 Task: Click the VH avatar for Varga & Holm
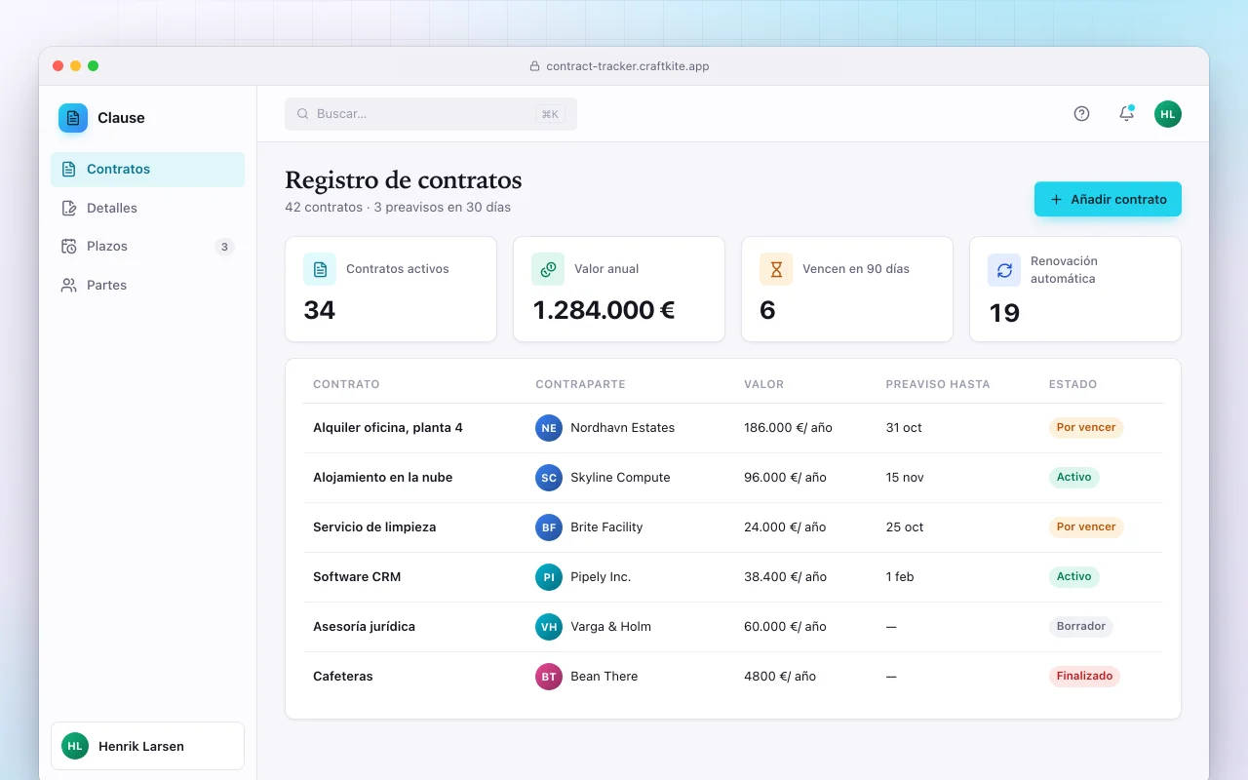coord(549,627)
